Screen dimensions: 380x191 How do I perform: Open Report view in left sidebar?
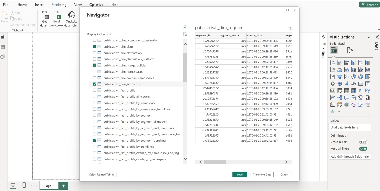coord(3,37)
